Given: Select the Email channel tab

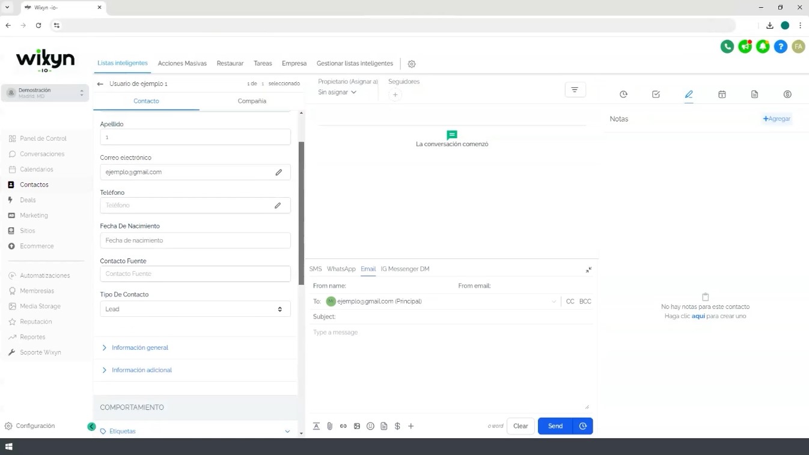Looking at the screenshot, I should click(x=368, y=269).
